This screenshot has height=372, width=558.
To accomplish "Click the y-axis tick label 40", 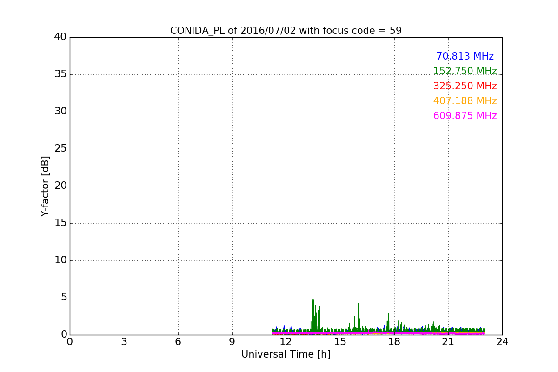I will pyautogui.click(x=60, y=37).
